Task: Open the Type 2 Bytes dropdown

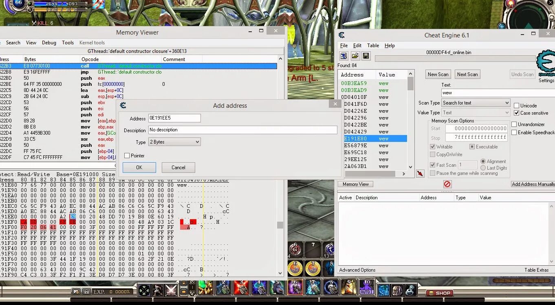Action: (175, 142)
